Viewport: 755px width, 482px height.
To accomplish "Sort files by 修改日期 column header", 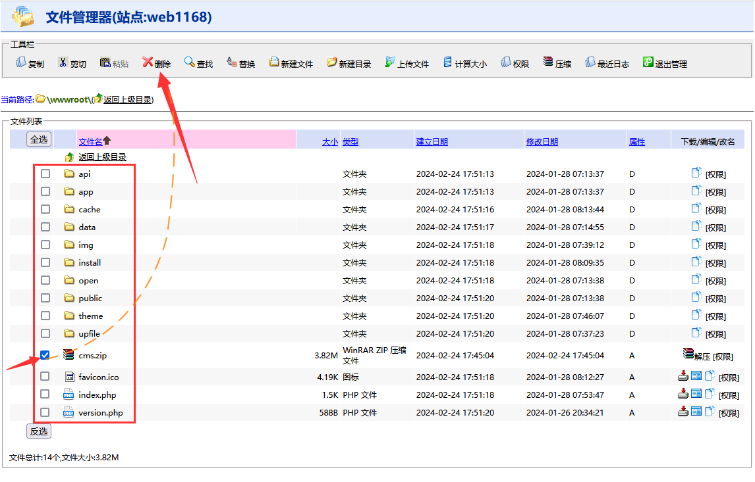I will 542,141.
